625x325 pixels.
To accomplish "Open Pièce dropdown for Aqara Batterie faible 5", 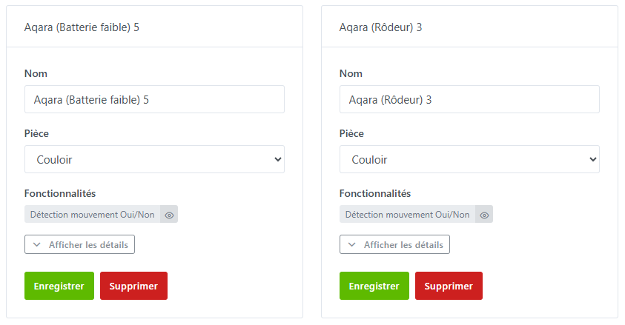I will 154,159.
